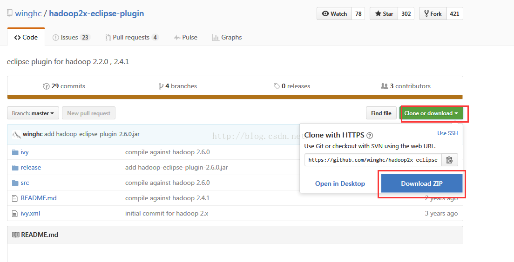View the 0 releases page
Screen dimensions: 514x262
tap(292, 86)
